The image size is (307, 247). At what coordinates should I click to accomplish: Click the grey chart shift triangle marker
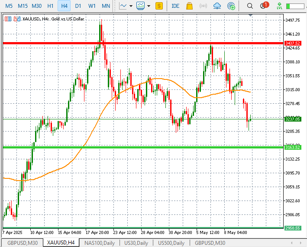click(250, 16)
